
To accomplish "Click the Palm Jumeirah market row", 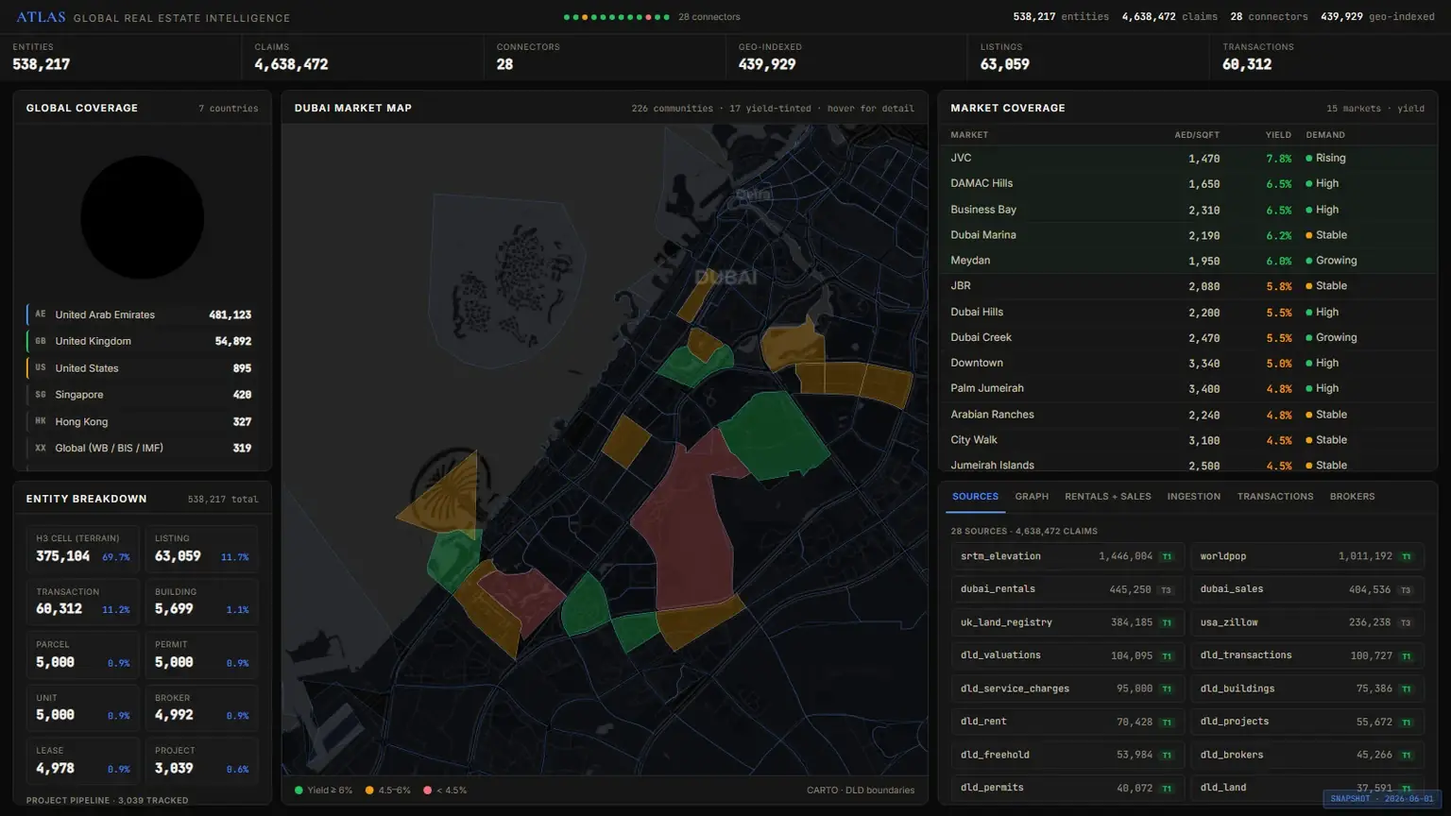I will (x=1187, y=388).
